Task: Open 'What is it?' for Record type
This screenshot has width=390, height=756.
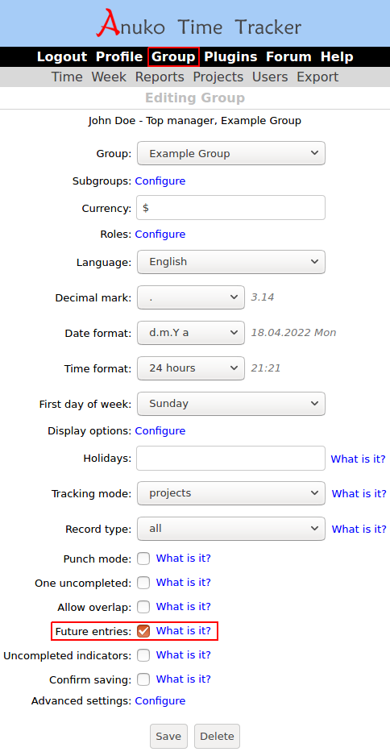Action: tap(359, 529)
